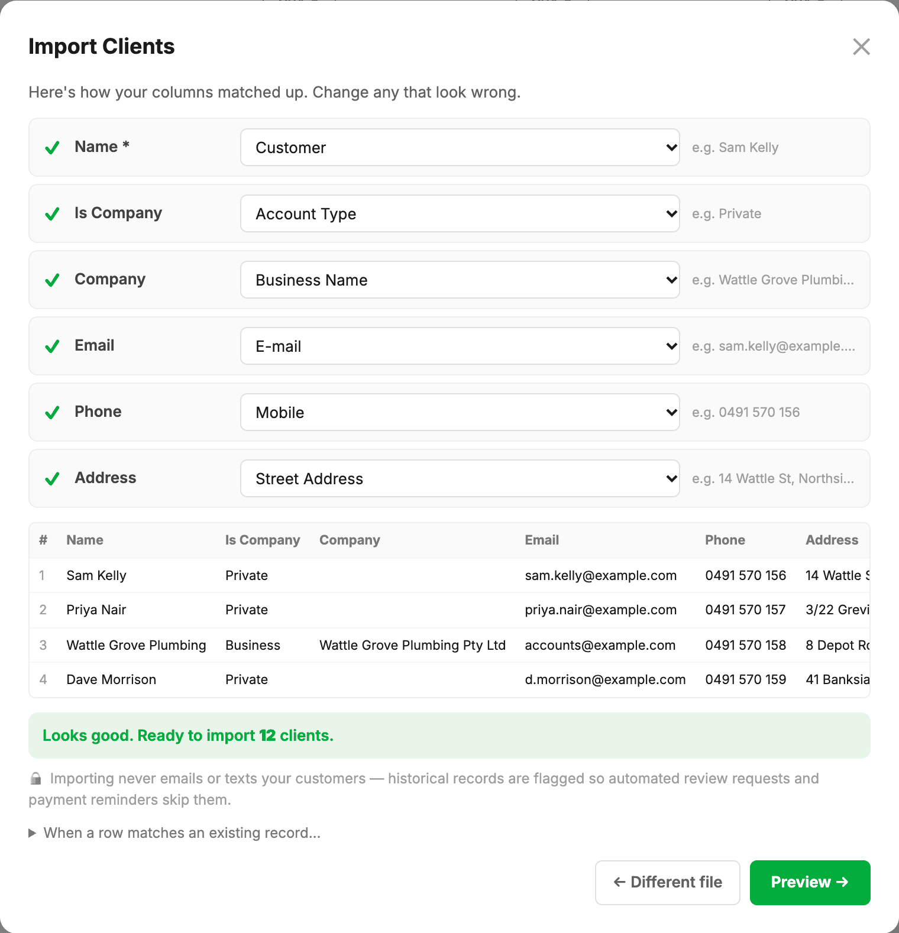Image resolution: width=899 pixels, height=933 pixels.
Task: Click d.morrison@example.com in the table
Action: coord(605,679)
